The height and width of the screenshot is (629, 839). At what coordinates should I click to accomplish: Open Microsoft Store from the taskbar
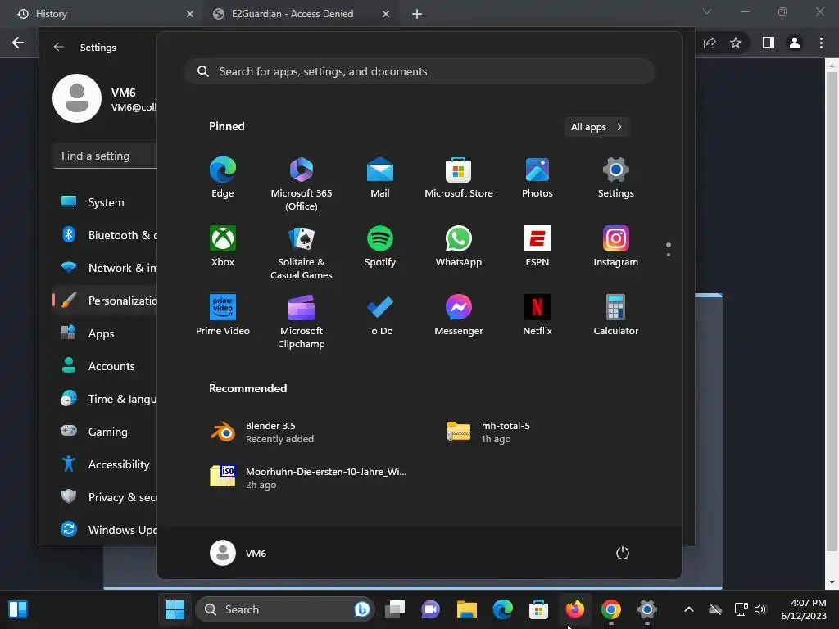coord(539,609)
